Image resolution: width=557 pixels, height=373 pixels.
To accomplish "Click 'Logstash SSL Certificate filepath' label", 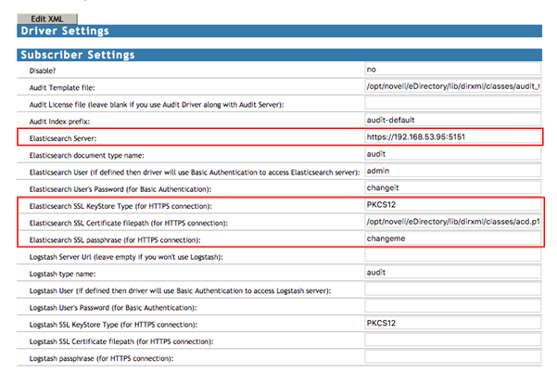I will (x=121, y=341).
